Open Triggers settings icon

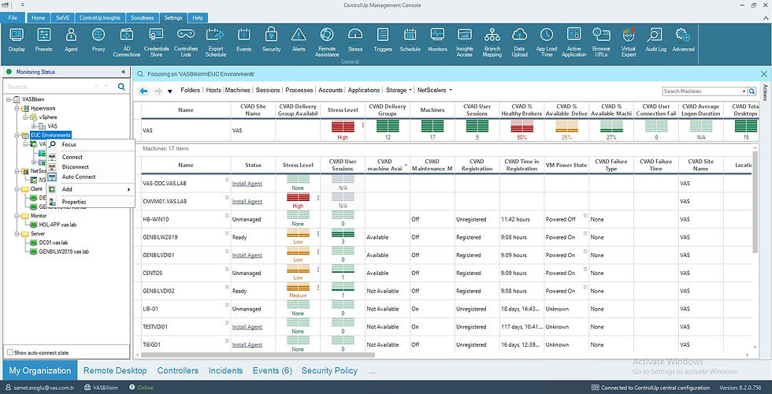pyautogui.click(x=383, y=40)
